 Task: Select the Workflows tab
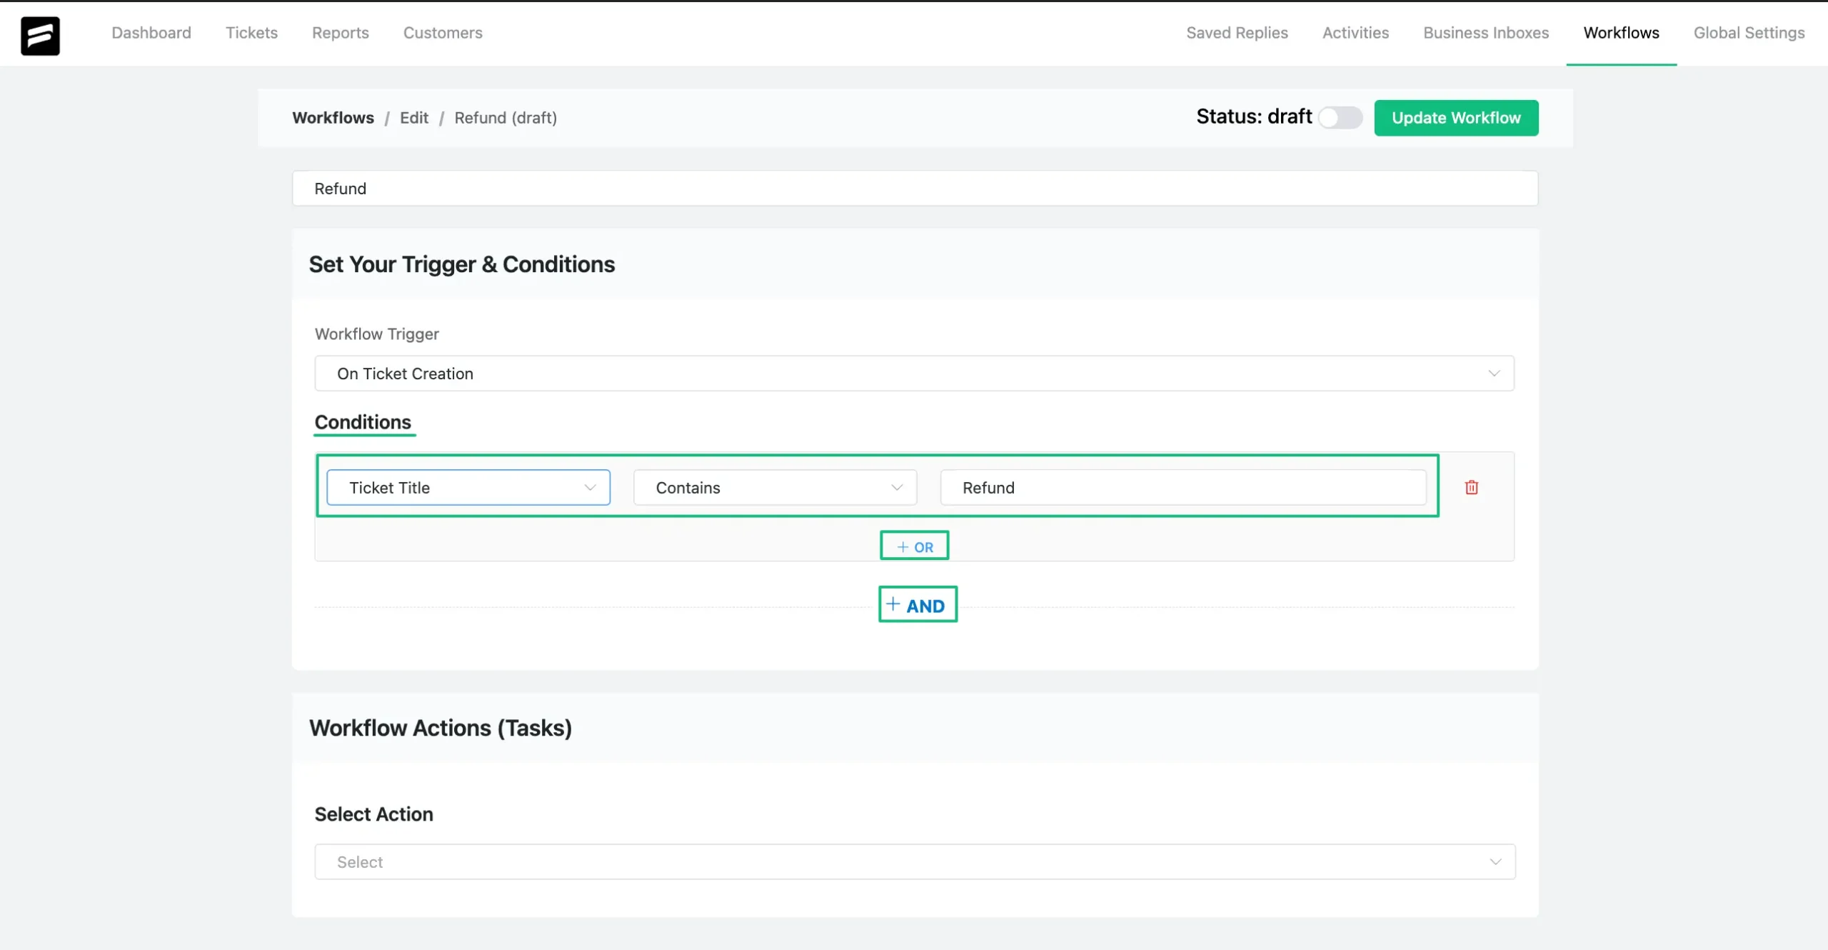click(1621, 33)
